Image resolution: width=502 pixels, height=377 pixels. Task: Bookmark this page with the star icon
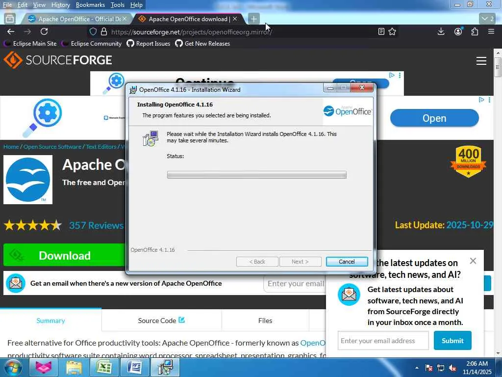[392, 31]
